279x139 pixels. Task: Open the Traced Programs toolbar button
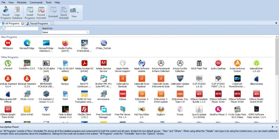pos(6,13)
